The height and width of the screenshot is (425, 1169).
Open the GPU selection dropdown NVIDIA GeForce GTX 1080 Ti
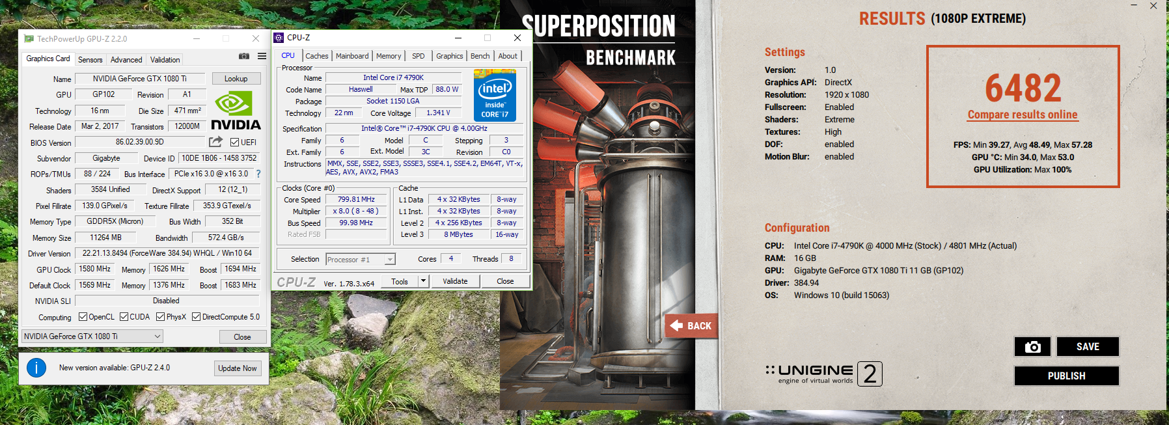click(x=92, y=336)
